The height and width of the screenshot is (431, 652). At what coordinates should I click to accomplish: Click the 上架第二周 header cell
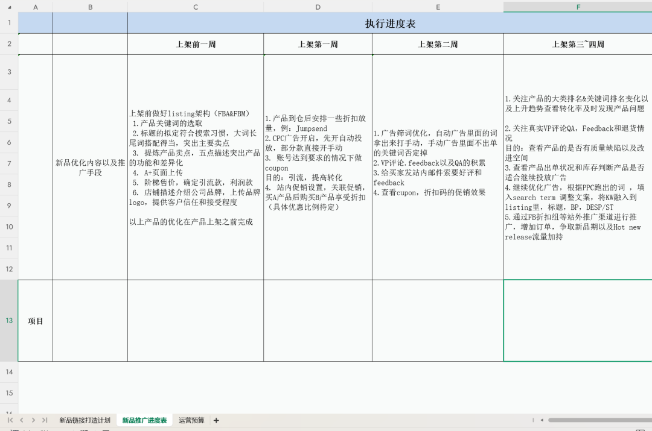pyautogui.click(x=438, y=44)
